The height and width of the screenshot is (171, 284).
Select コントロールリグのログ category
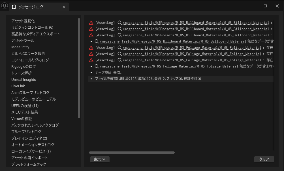30,60
